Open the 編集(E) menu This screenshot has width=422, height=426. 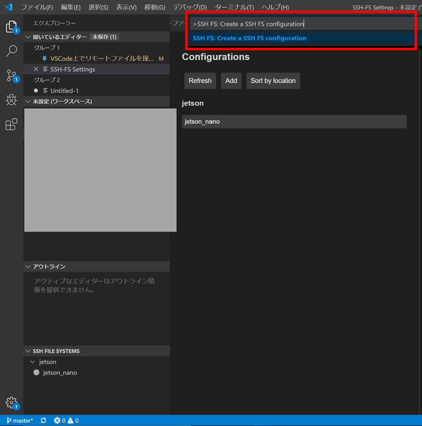(71, 7)
